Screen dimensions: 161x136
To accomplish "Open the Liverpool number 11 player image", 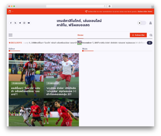I will (61, 112).
